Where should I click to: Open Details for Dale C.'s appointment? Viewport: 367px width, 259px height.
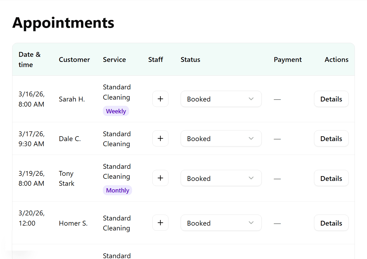click(331, 138)
